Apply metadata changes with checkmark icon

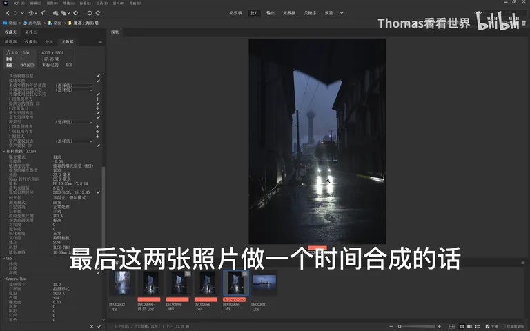(99, 327)
